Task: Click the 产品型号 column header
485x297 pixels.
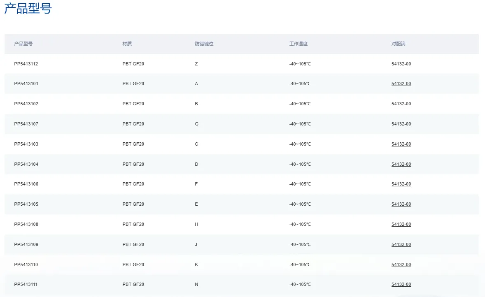Action: [23, 44]
